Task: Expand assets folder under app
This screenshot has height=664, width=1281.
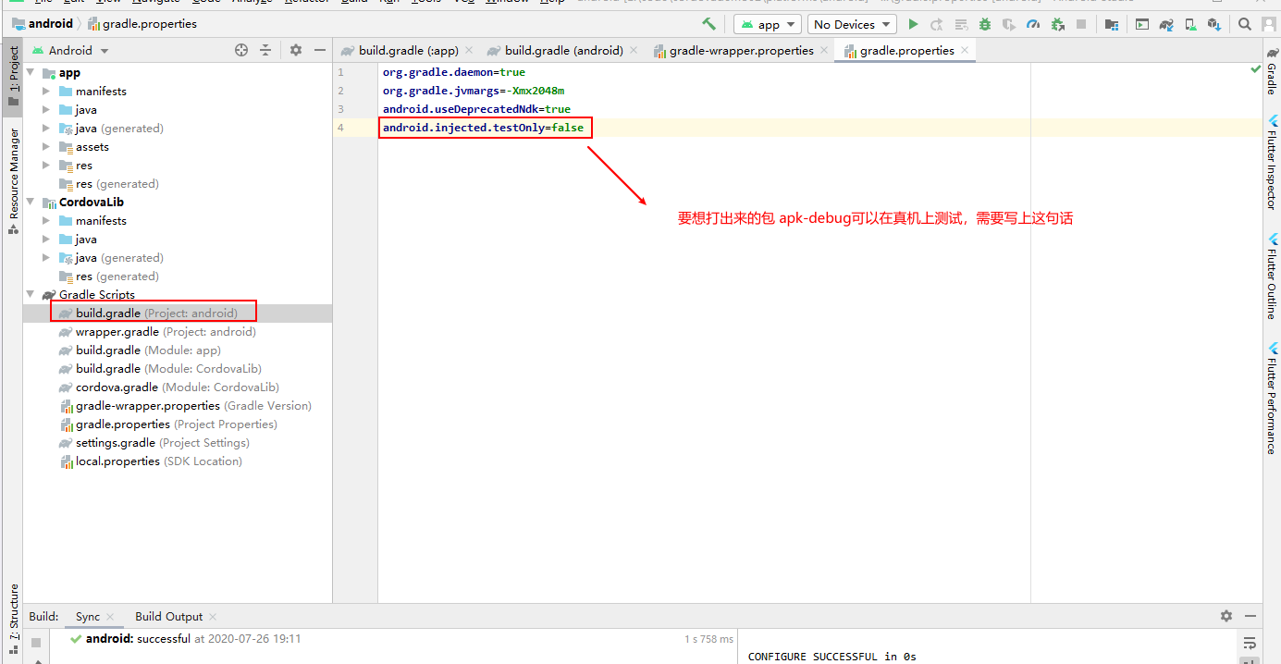Action: pyautogui.click(x=47, y=146)
